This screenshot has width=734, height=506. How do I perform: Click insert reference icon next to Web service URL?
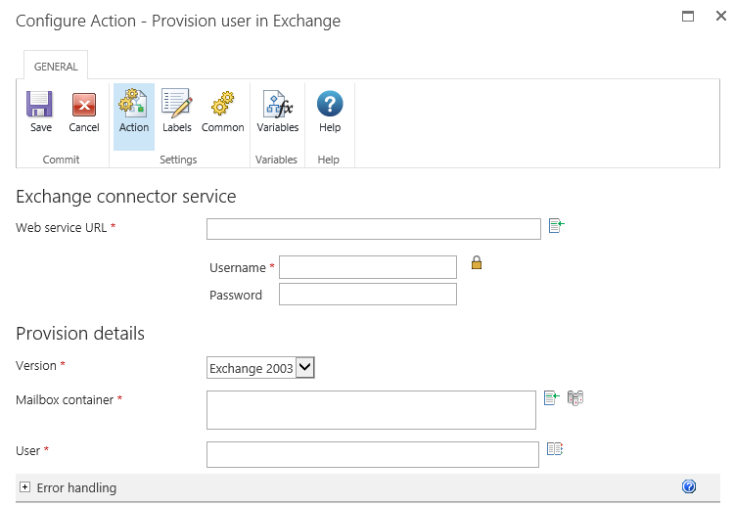click(557, 226)
